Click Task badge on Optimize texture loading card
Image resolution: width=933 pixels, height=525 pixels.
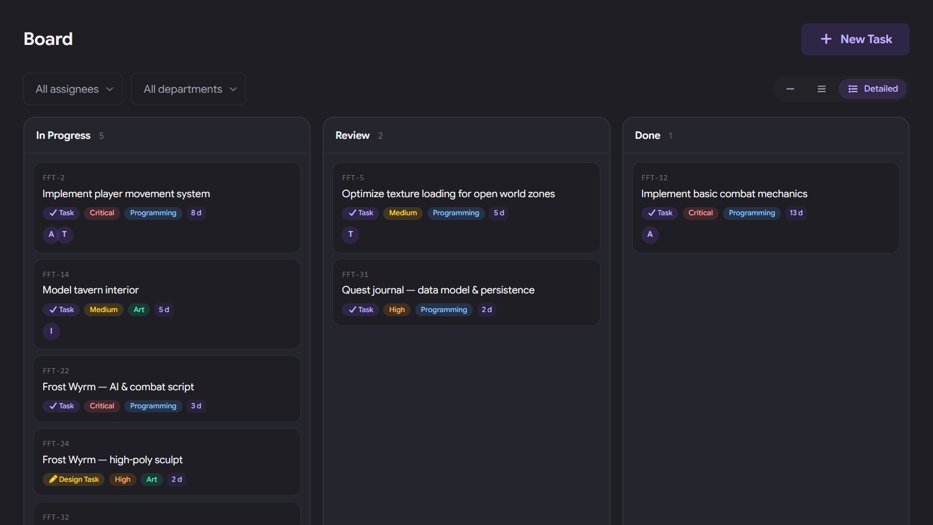pos(360,213)
